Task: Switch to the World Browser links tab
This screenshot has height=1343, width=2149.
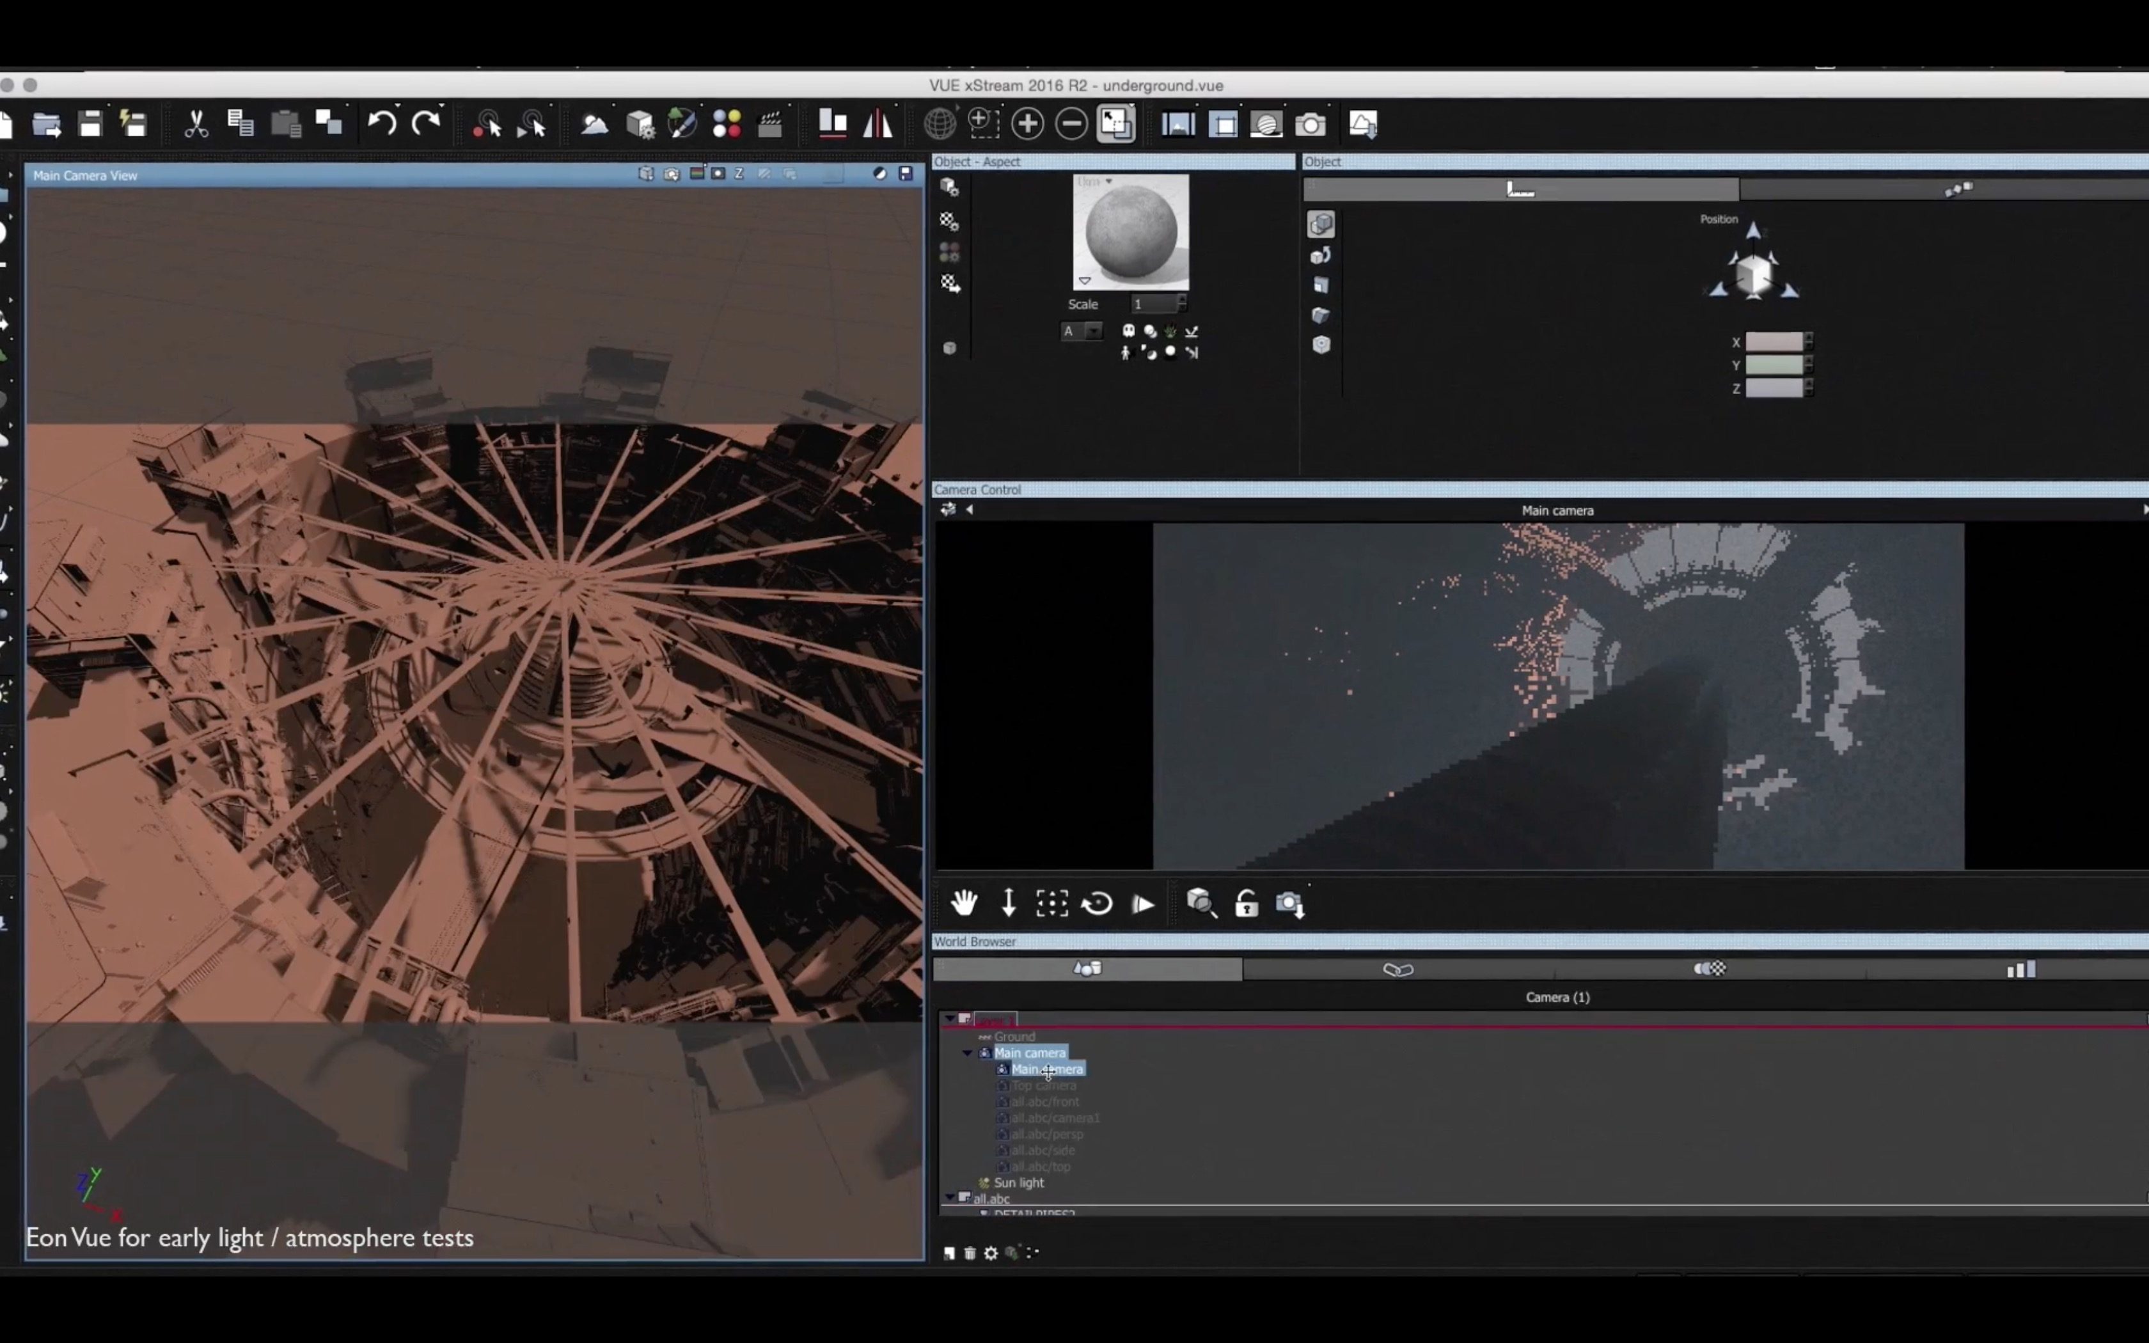Action: point(1399,969)
